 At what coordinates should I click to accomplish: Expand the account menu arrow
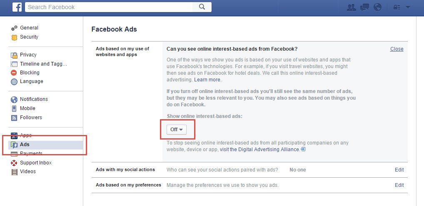coord(408,7)
